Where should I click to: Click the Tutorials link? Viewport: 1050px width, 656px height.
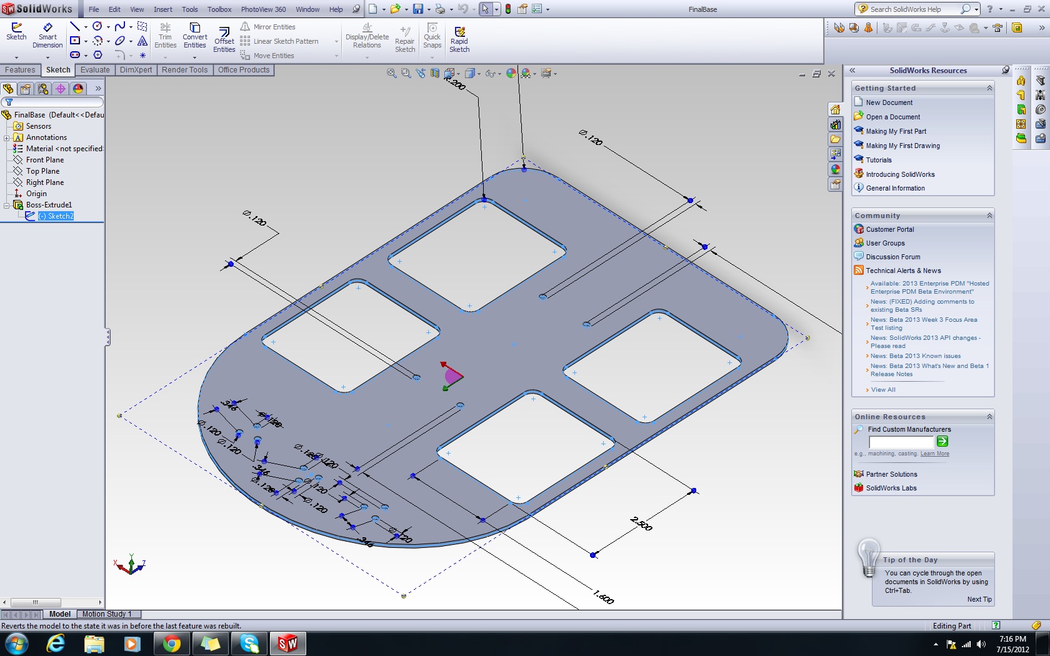878,160
